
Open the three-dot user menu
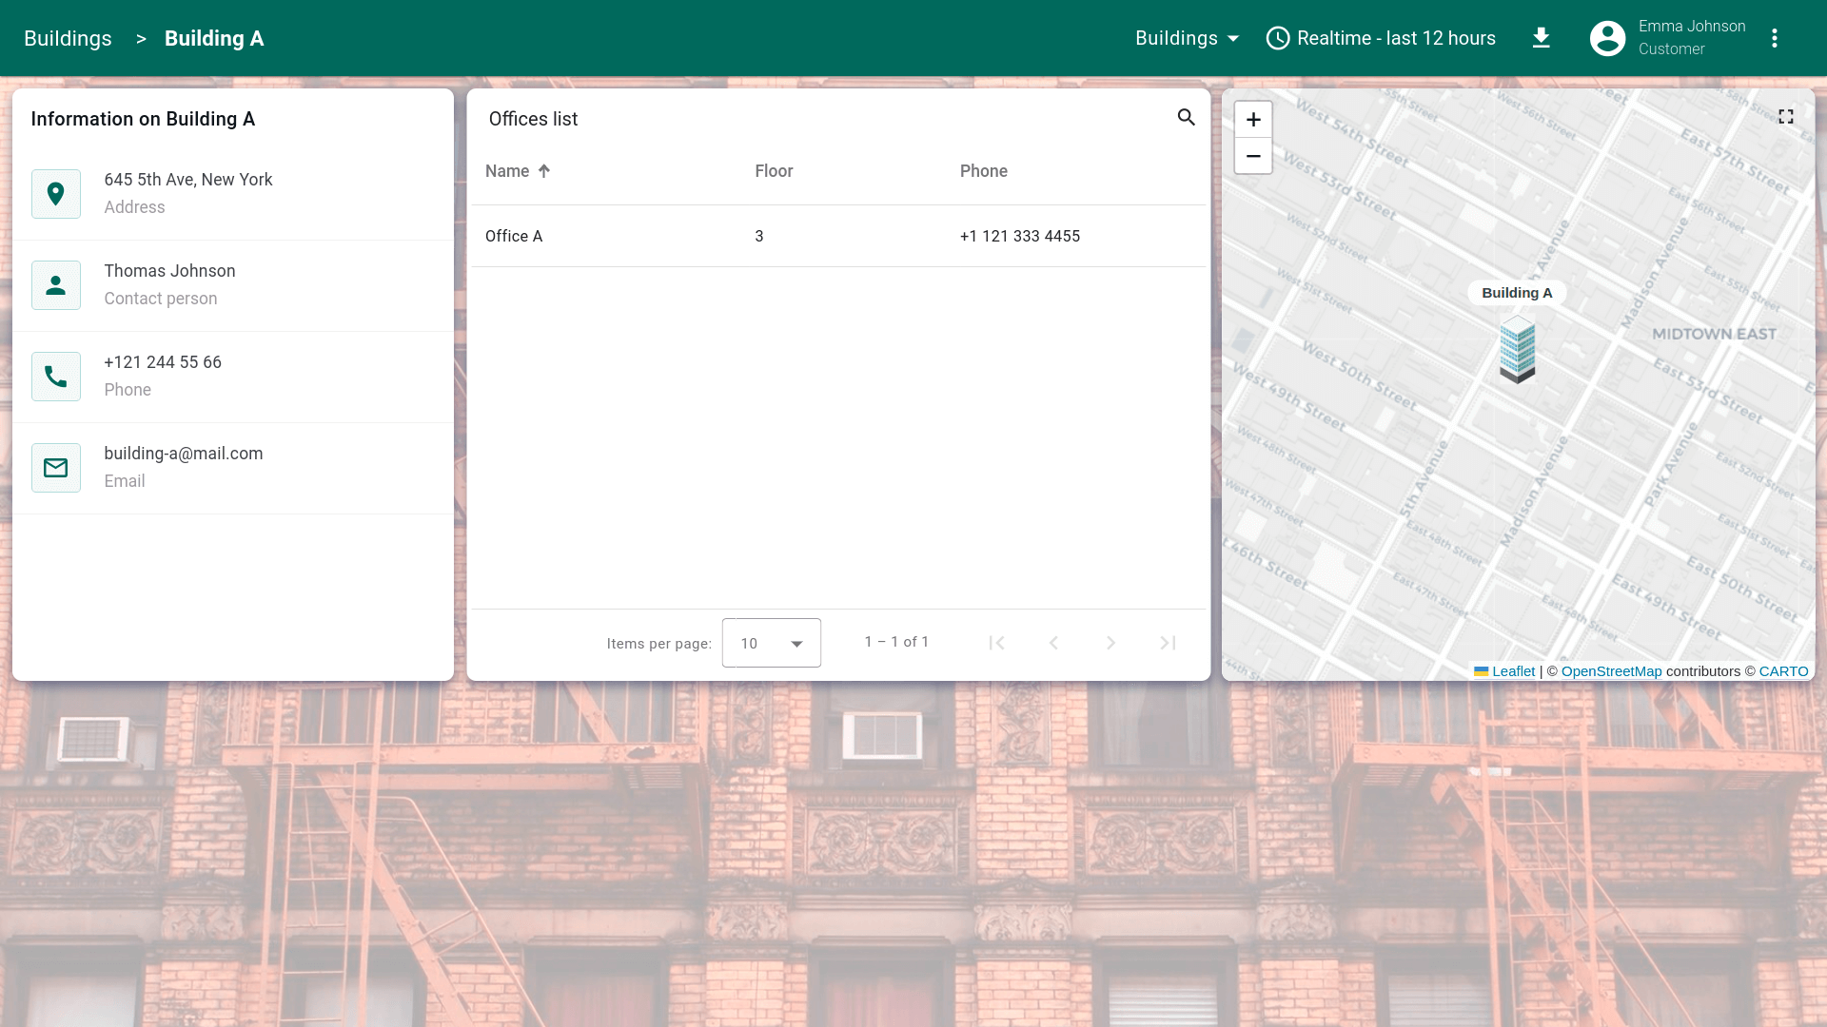(x=1774, y=38)
